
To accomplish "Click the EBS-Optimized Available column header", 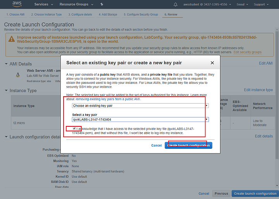I will coord(240,106).
